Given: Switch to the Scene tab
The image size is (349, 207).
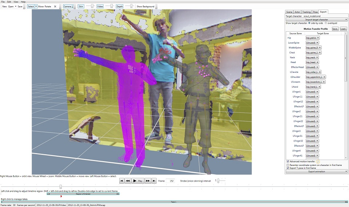Looking at the screenshot, I should pyautogui.click(x=289, y=12).
